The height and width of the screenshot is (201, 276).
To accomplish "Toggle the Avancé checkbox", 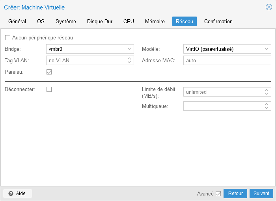I will [x=218, y=194].
